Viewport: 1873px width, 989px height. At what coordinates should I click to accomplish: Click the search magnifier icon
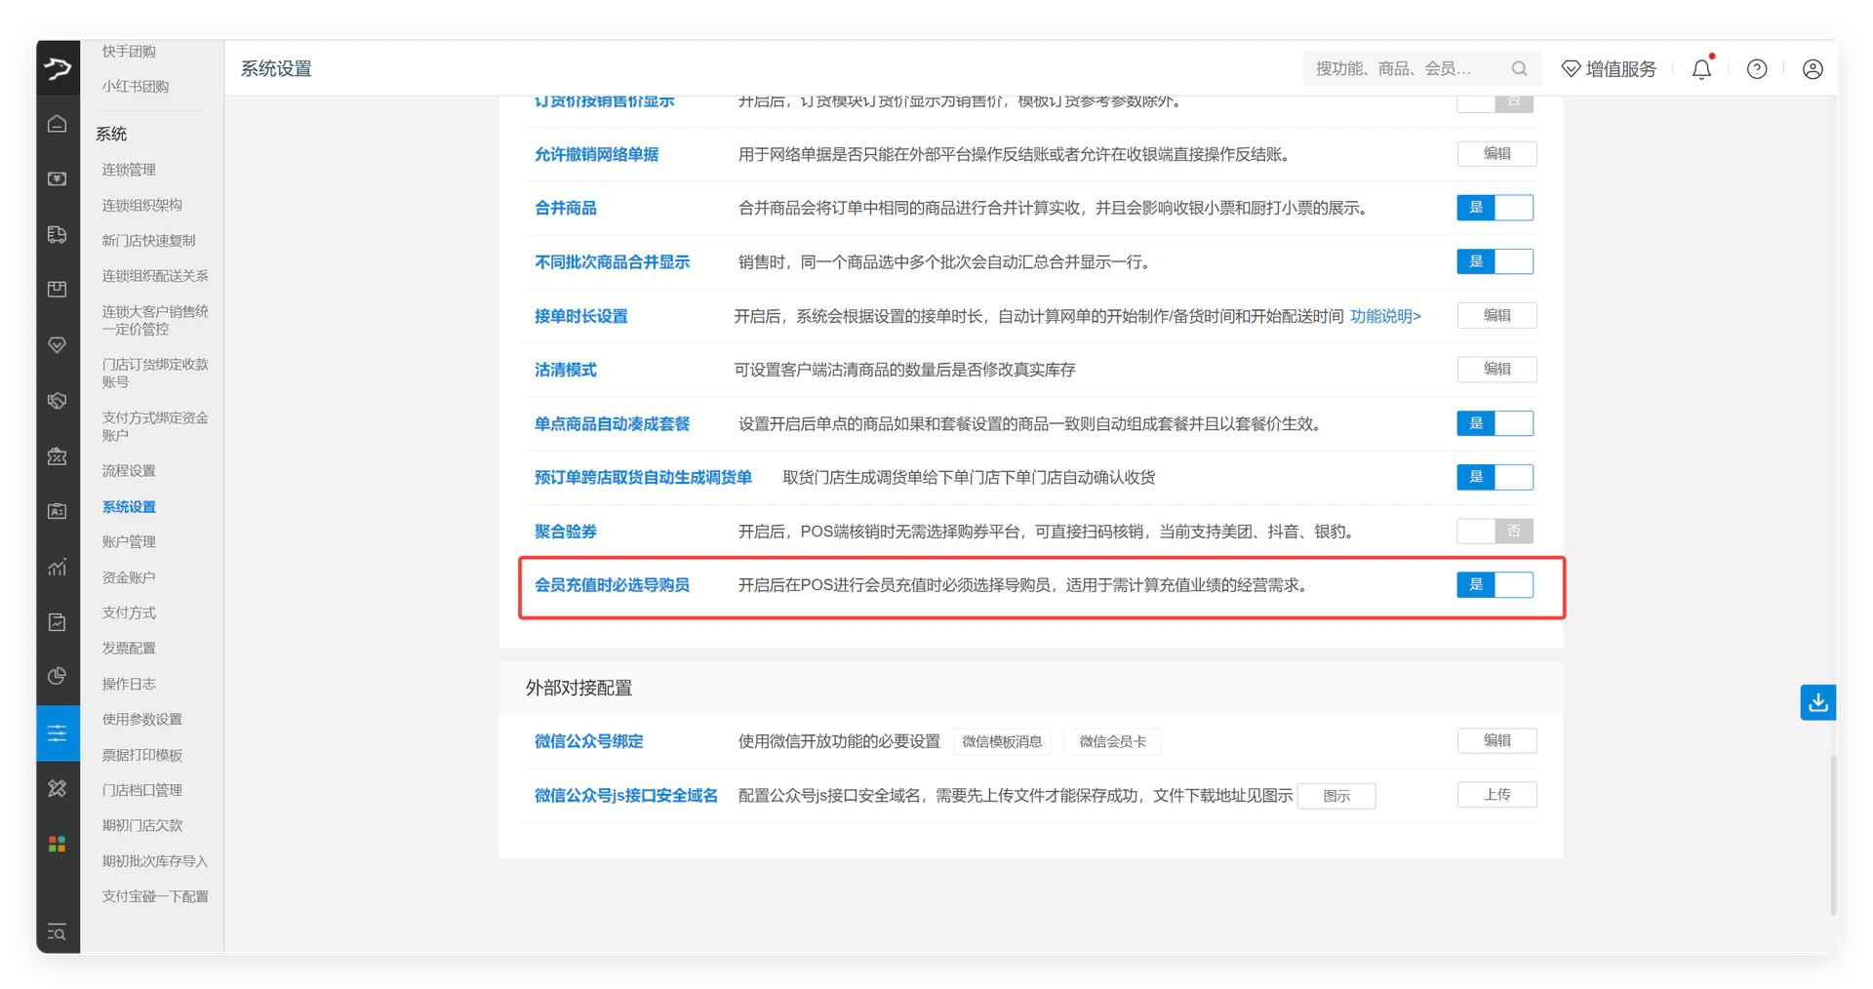1519,68
